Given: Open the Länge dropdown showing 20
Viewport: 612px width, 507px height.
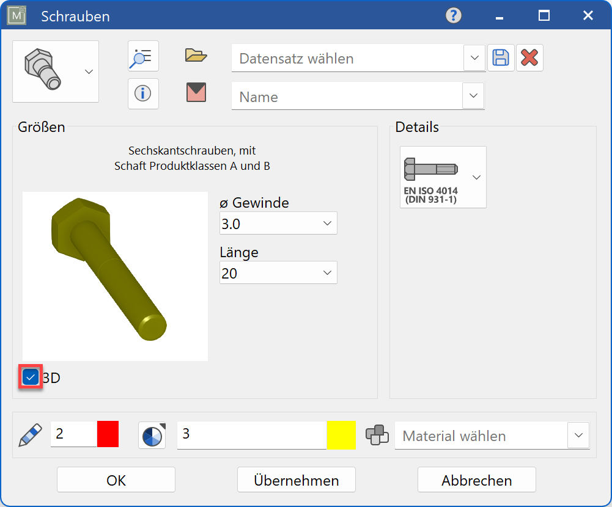Looking at the screenshot, I should pyautogui.click(x=328, y=272).
